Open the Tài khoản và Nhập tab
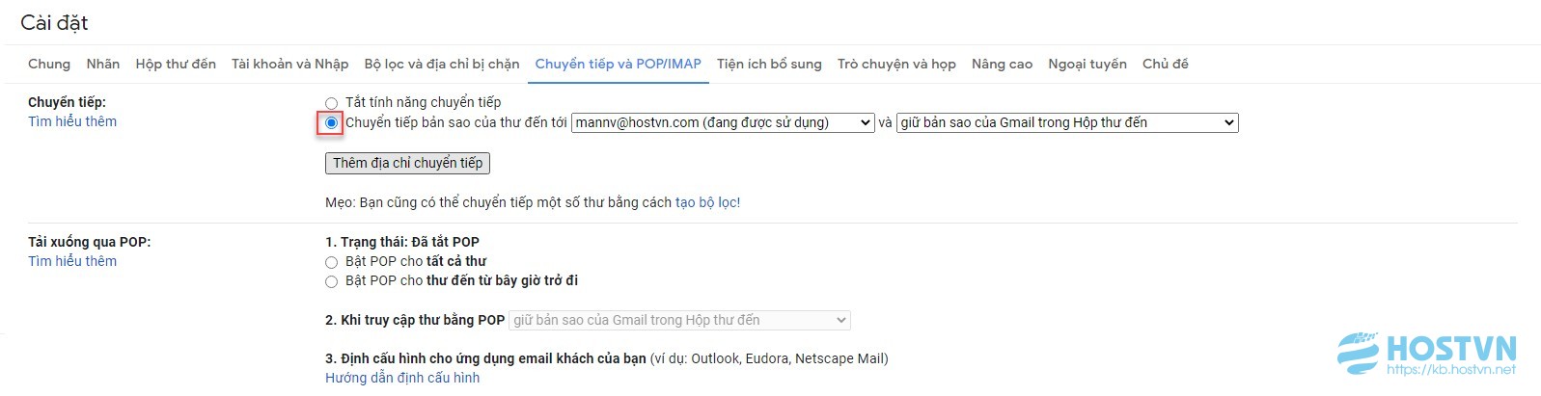1541x396 pixels. click(290, 64)
